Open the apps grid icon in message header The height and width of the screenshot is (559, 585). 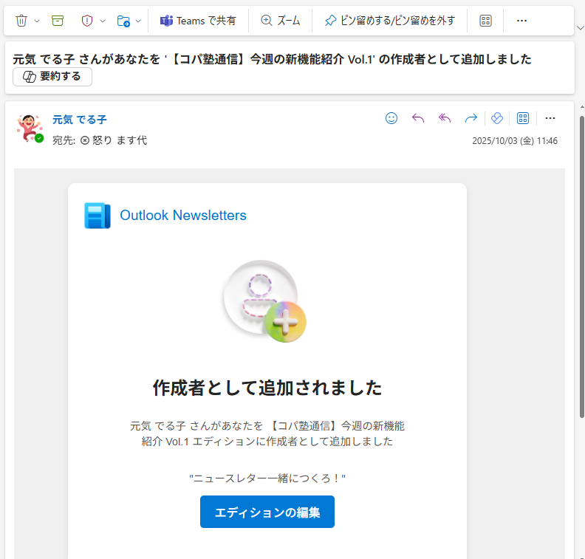pos(523,118)
